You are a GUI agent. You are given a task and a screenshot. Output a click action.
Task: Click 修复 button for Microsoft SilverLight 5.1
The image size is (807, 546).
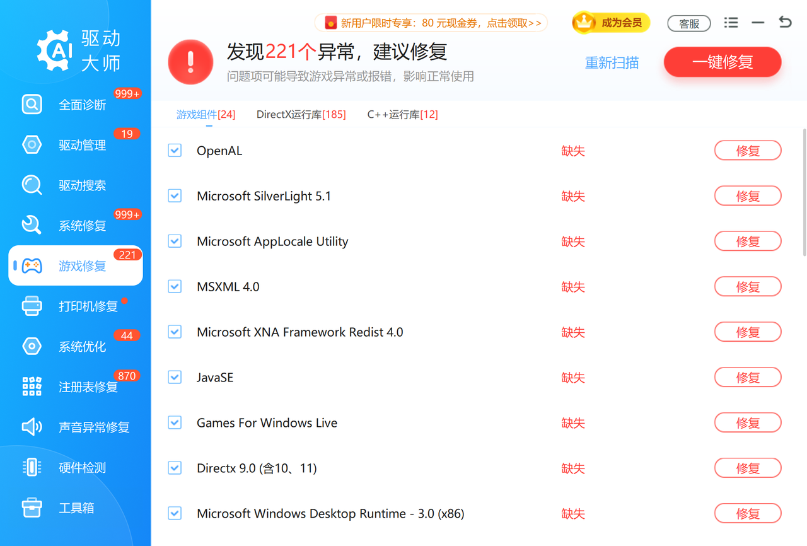(x=748, y=196)
